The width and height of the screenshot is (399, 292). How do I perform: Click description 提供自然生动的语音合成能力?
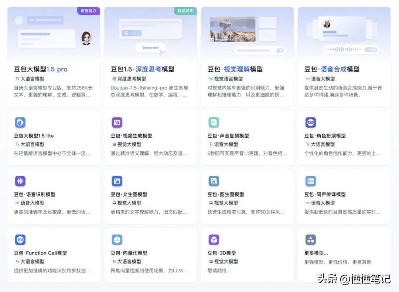click(344, 91)
